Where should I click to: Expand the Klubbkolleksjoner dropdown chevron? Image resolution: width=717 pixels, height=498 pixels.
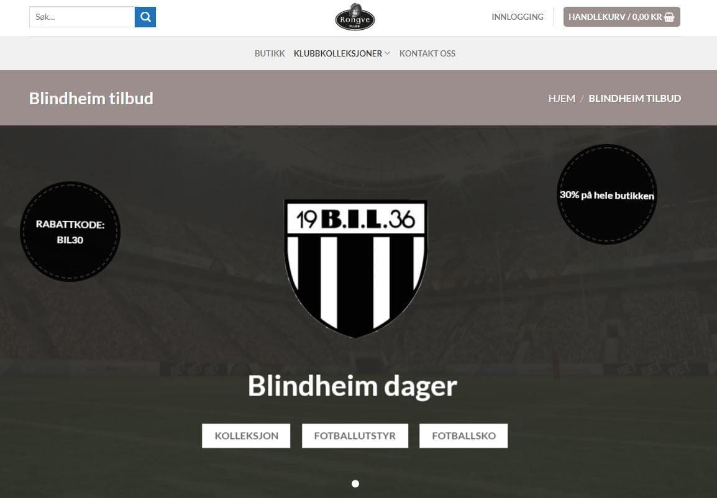point(387,53)
